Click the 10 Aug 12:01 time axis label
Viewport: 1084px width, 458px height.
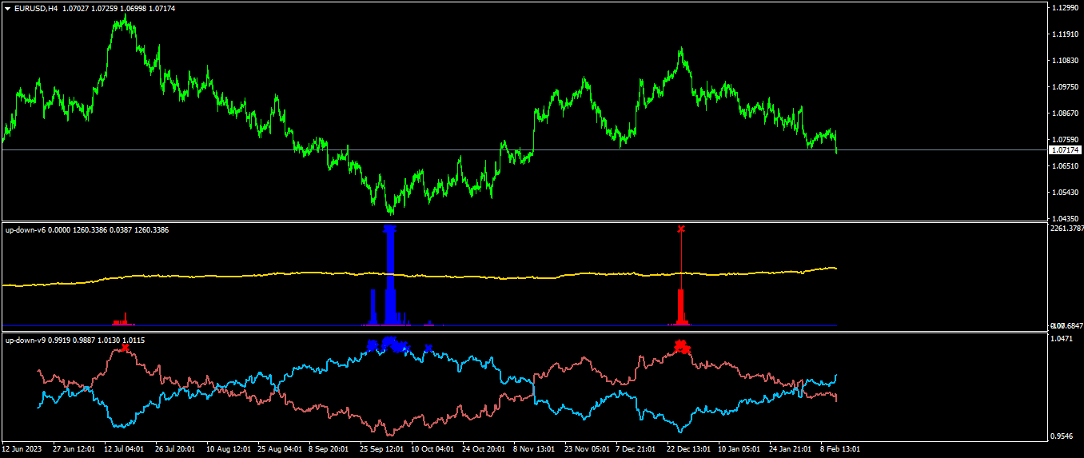(x=228, y=449)
